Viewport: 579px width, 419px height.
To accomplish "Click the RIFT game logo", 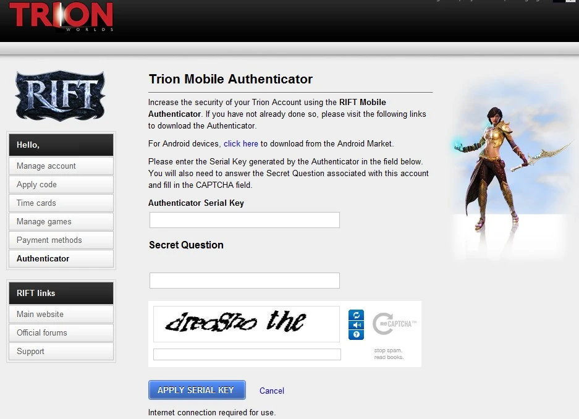I will click(60, 96).
